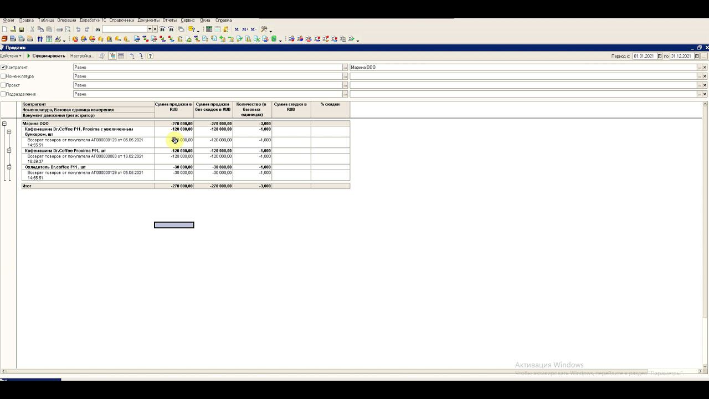Click the help icon with yellow question dropdown

pyautogui.click(x=191, y=29)
